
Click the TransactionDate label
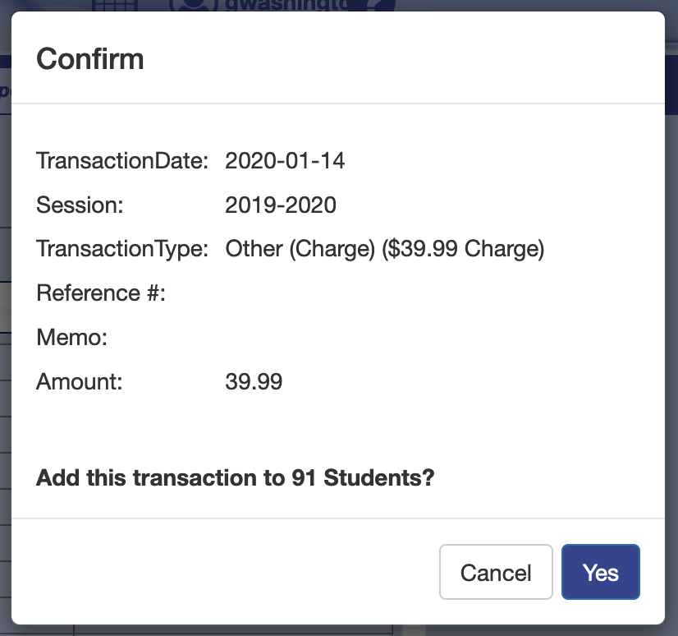click(123, 160)
